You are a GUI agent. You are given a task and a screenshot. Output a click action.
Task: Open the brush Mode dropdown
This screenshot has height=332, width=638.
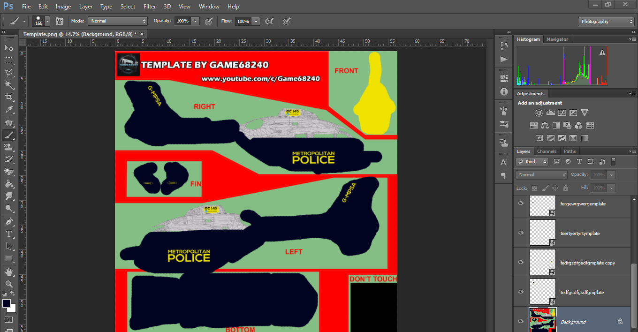118,21
